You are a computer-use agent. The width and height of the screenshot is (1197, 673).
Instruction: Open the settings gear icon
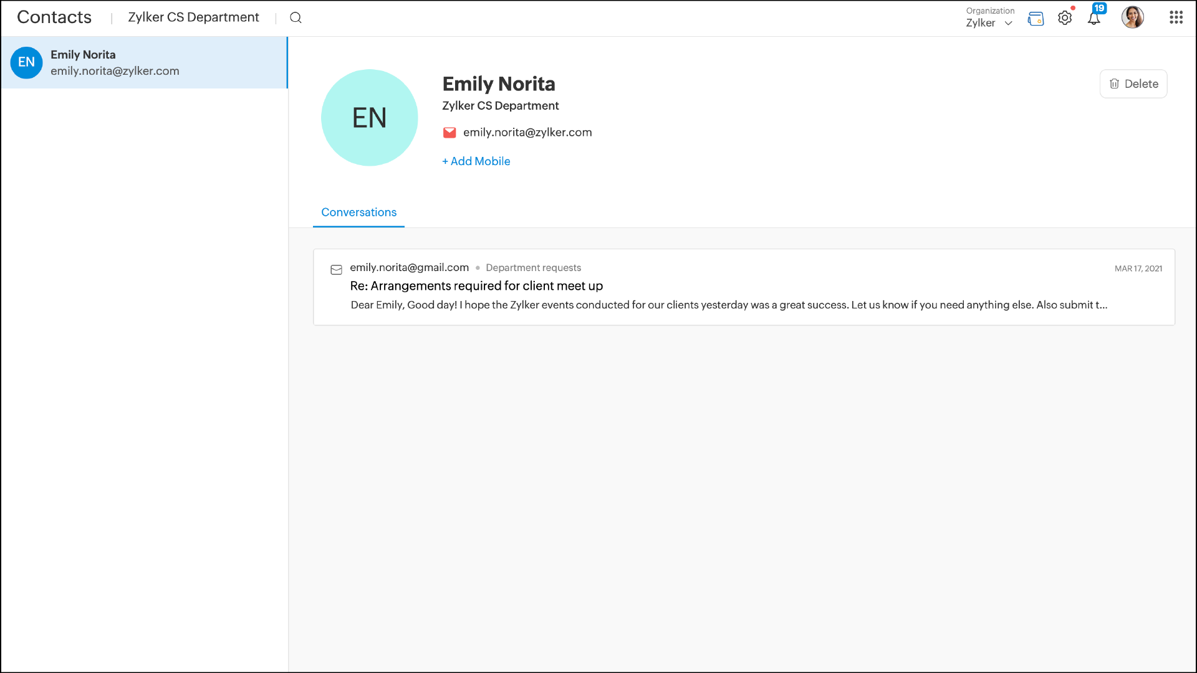1065,18
